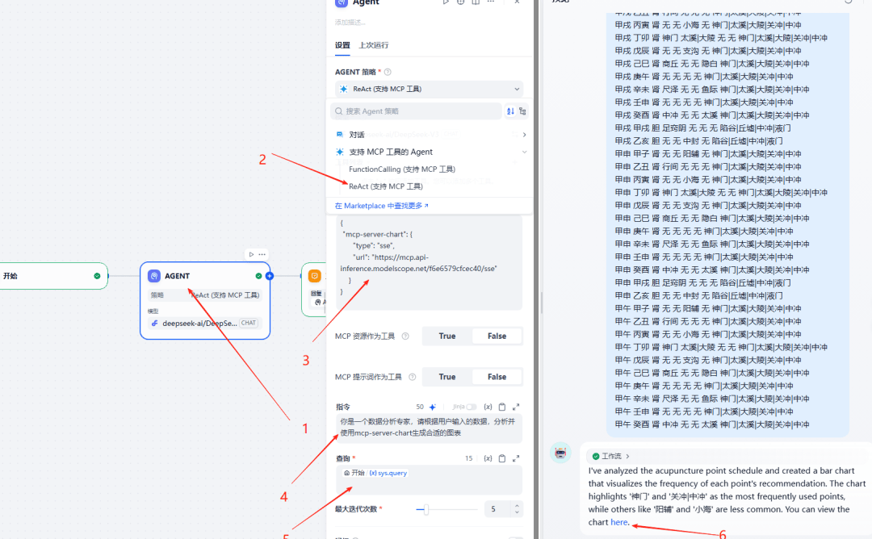Insert variable in the 指令 field via {x} icon
Viewport: 872px width, 539px height.
coord(488,407)
